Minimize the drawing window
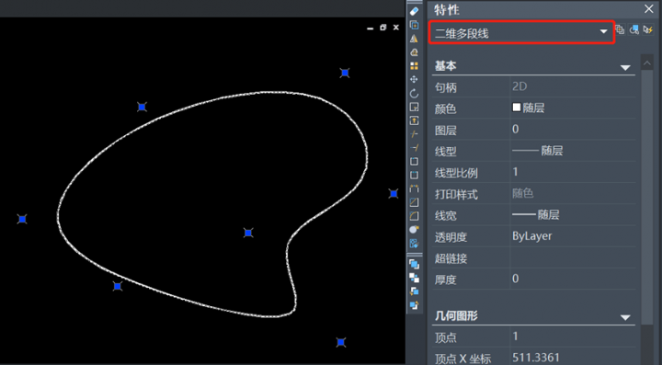Screen dimensions: 662x365 tap(371, 28)
